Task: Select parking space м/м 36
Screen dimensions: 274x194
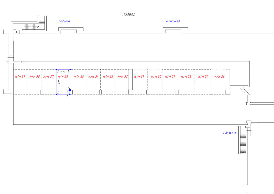Action: point(63,77)
